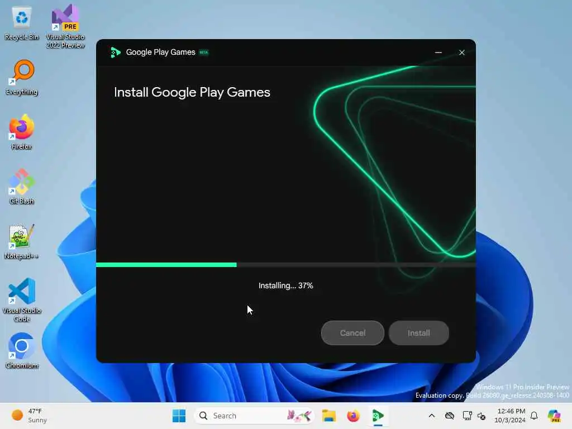Viewport: 572px width, 429px height.
Task: Click the Google Play Games logo in title bar
Action: [115, 53]
